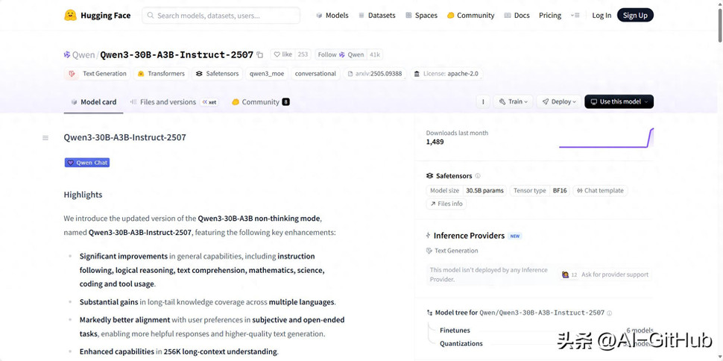Image resolution: width=723 pixels, height=361 pixels.
Task: Open the Models menu
Action: pyautogui.click(x=332, y=15)
